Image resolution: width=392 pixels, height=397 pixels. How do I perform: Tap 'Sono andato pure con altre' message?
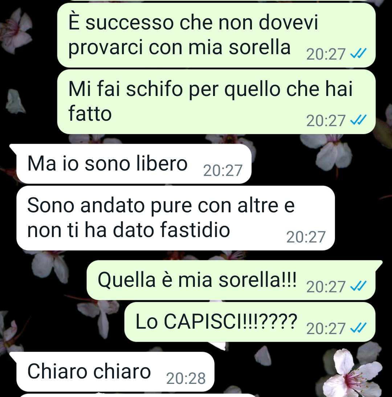pyautogui.click(x=176, y=218)
